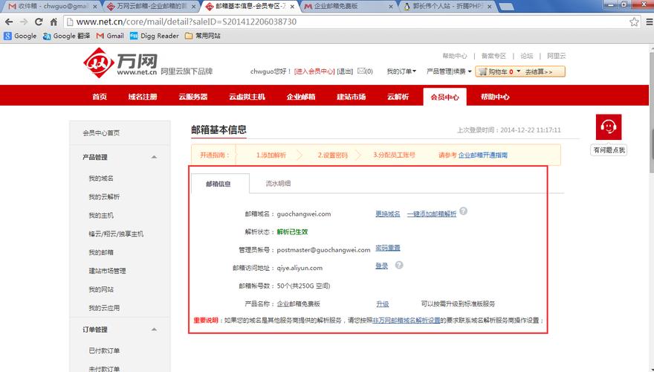Open the 非万网邮箱域名解析设置 link

407,320
